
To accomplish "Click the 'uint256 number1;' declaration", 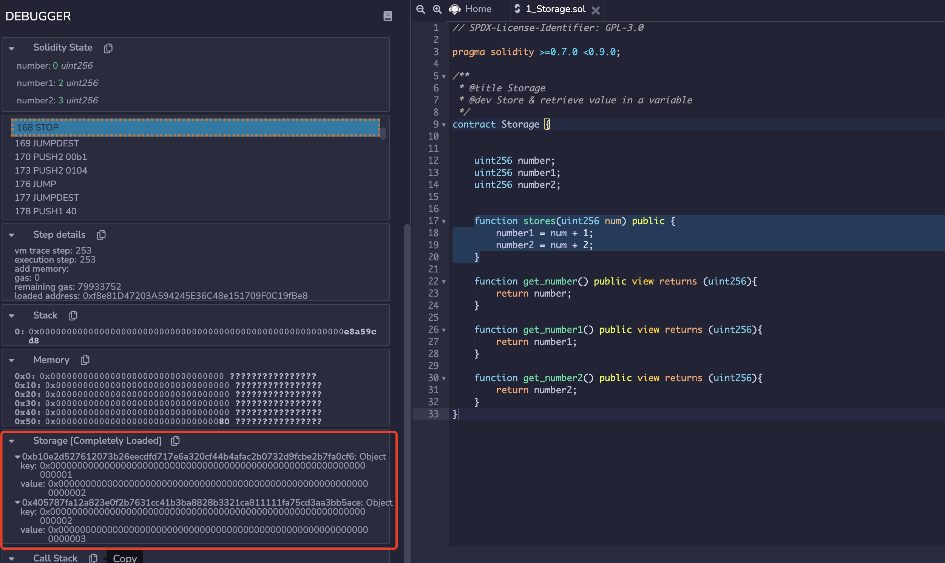I will coord(517,173).
